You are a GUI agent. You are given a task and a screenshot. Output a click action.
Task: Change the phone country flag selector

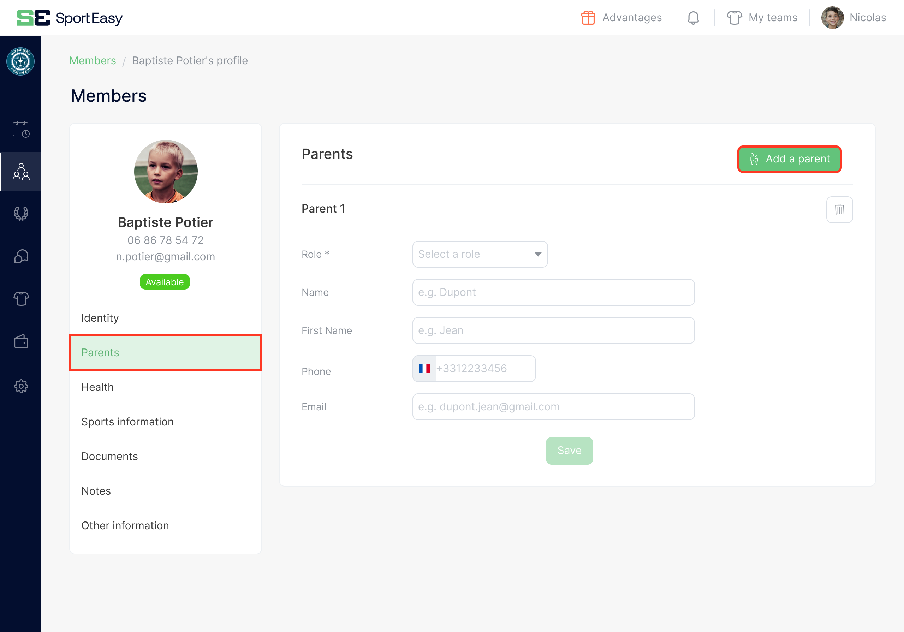pyautogui.click(x=424, y=368)
